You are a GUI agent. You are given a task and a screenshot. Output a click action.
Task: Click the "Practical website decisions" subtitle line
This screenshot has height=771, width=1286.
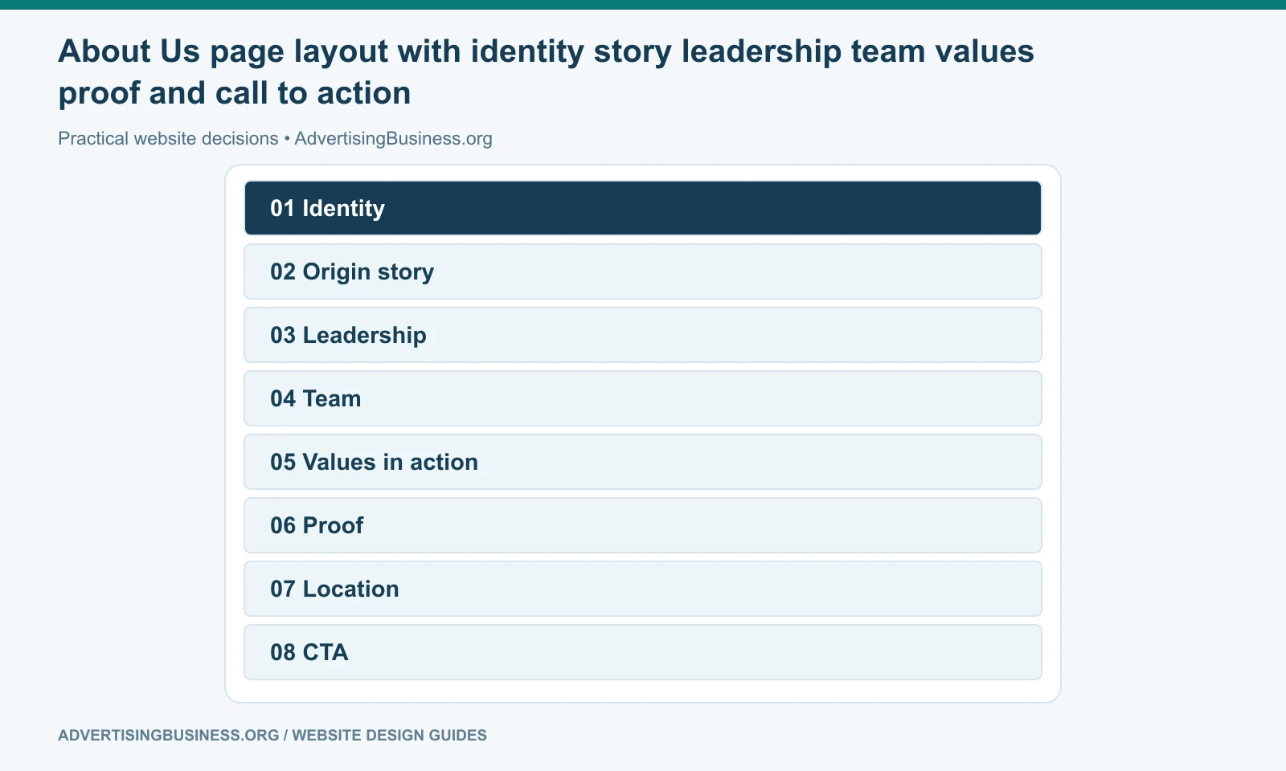tap(275, 138)
